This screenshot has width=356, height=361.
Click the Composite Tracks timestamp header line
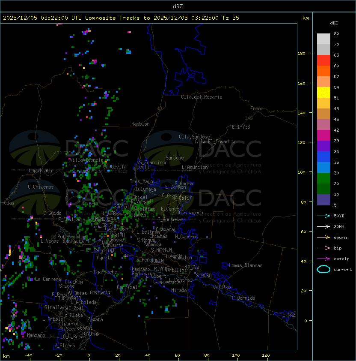(x=121, y=18)
